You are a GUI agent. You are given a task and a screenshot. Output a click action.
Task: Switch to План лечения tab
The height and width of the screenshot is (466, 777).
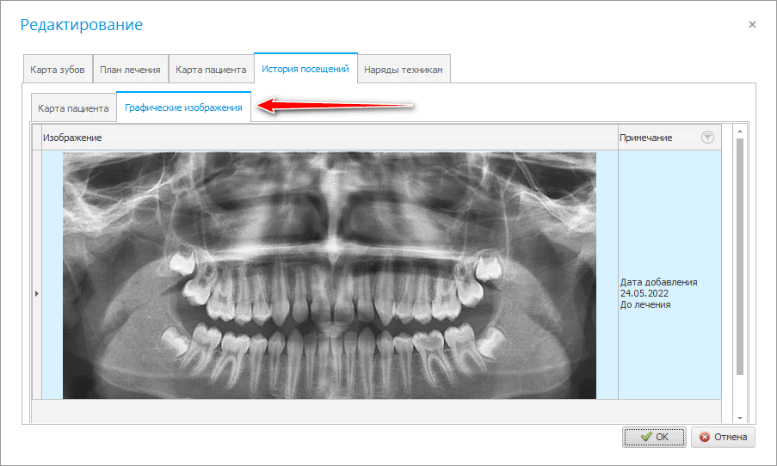(x=130, y=70)
